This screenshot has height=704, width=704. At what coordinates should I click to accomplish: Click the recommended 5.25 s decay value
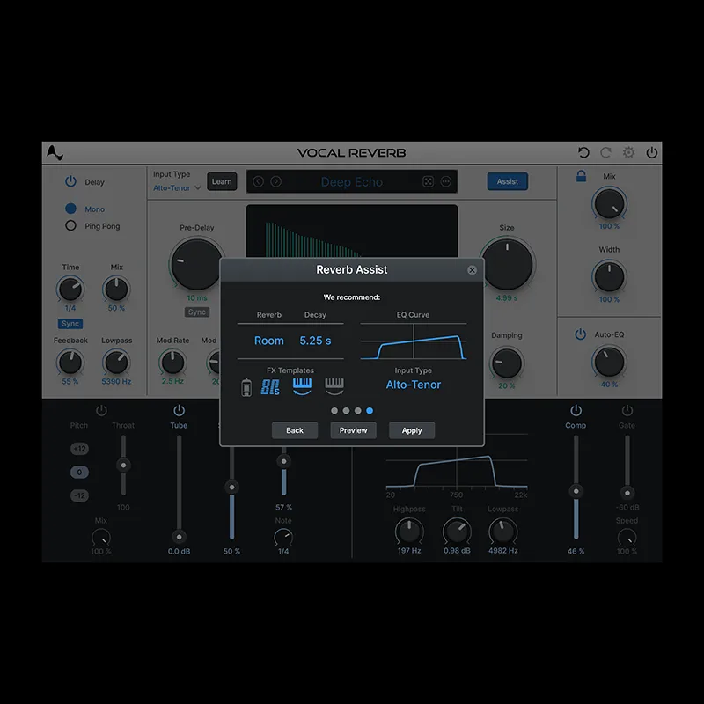coord(315,341)
